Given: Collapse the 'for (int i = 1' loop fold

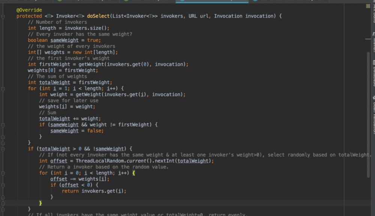Looking at the screenshot, I should tap(3, 89).
